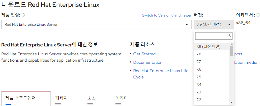Click the x86_64 architecture text
This screenshot has height=106, width=260.
tap(243, 23)
